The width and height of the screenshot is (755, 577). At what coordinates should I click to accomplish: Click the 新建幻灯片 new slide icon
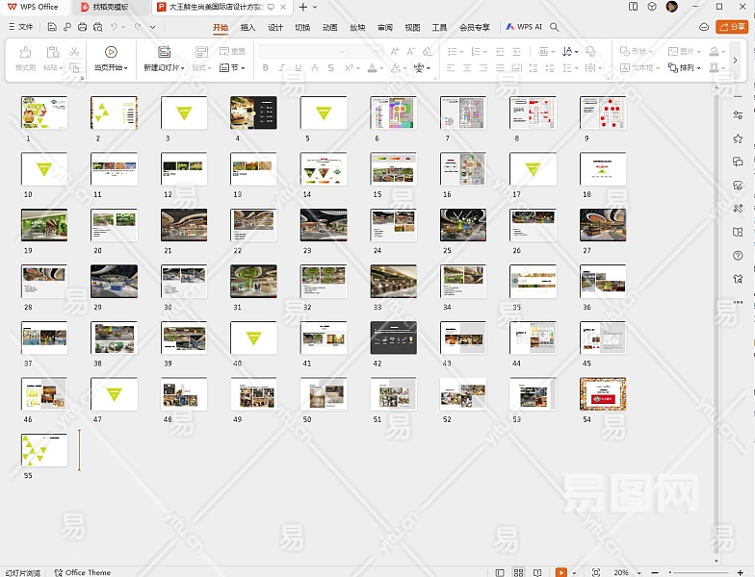(164, 52)
